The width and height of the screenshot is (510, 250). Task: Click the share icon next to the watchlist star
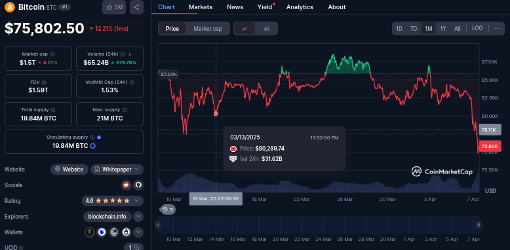click(136, 7)
